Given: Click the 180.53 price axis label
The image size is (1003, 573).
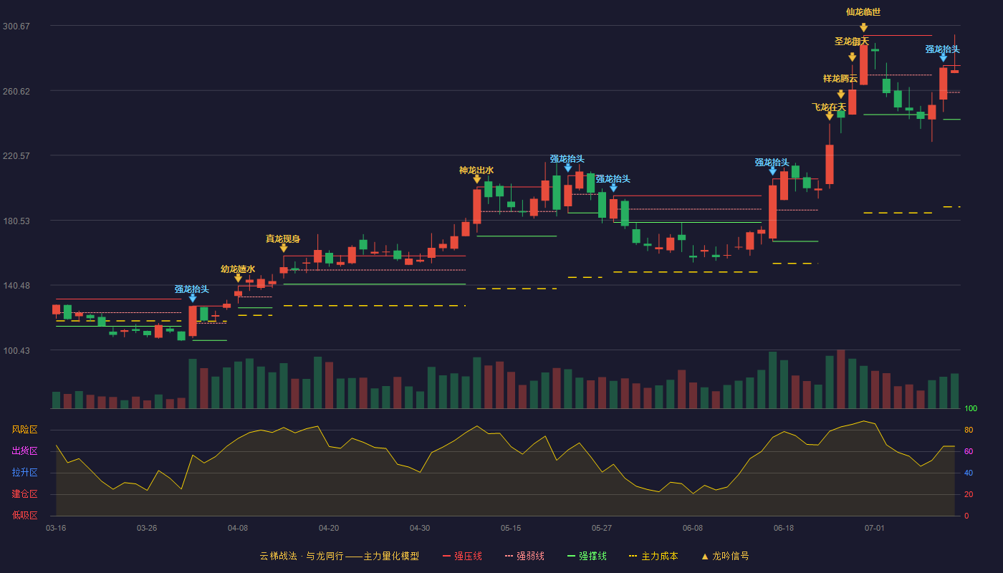Looking at the screenshot, I should coord(16,221).
